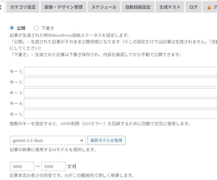Open the gemini-2.5-flash model dropdown
The height and width of the screenshot is (180, 217).
click(x=48, y=140)
